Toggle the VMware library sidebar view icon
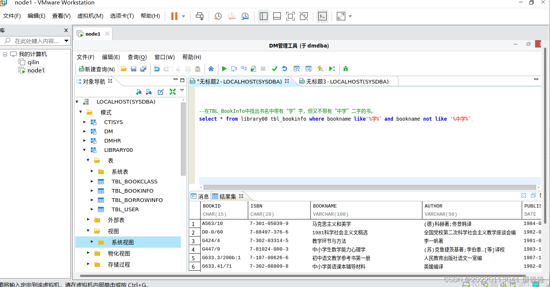Screen dimensions: 550x287 pos(263,16)
